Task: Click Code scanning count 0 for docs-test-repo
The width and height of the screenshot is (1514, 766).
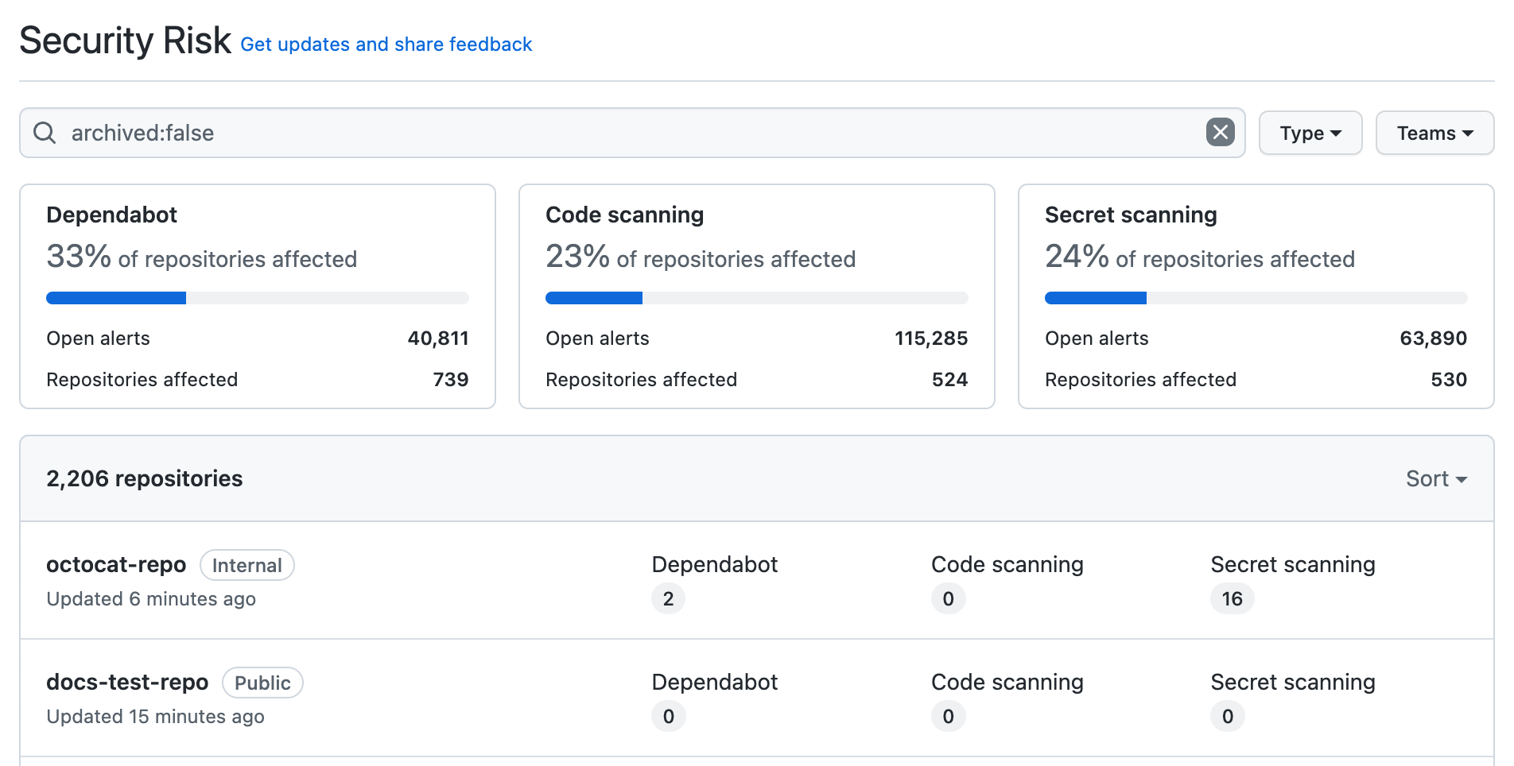Action: [x=948, y=716]
